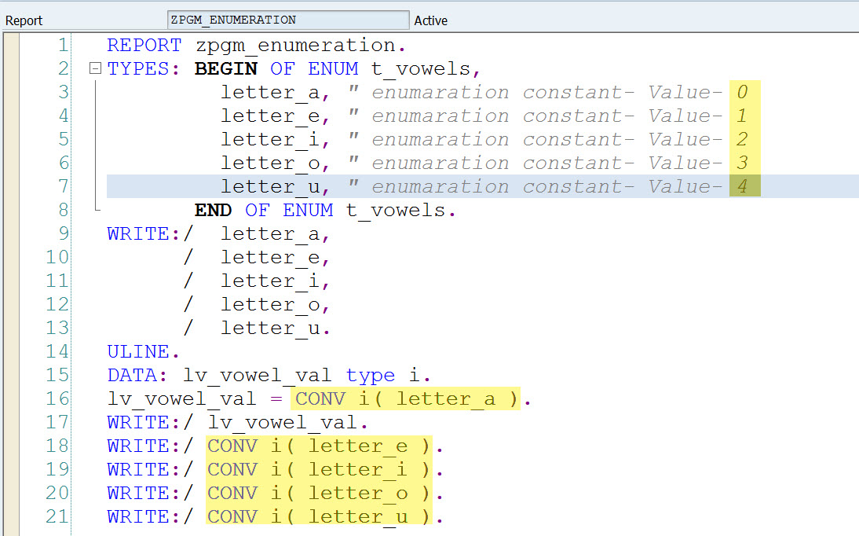Collapse the TYPES block fold expander
The image size is (859, 536).
(x=95, y=68)
